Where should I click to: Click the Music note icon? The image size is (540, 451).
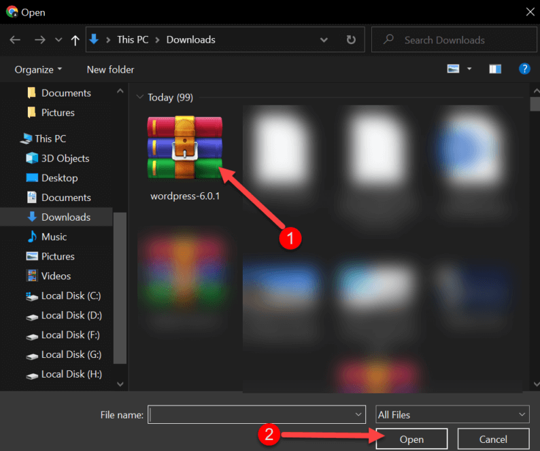[32, 236]
